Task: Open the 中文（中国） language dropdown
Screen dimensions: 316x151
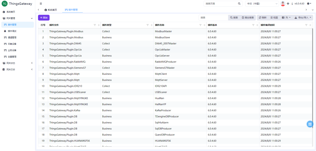Action: coord(262,4)
